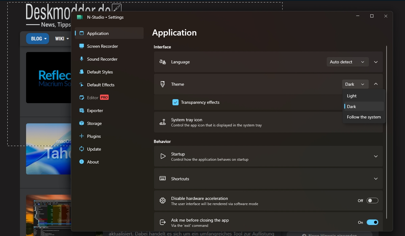This screenshot has height=236, width=405.
Task: Enable Disable hardware acceleration toggle
Action: point(372,201)
